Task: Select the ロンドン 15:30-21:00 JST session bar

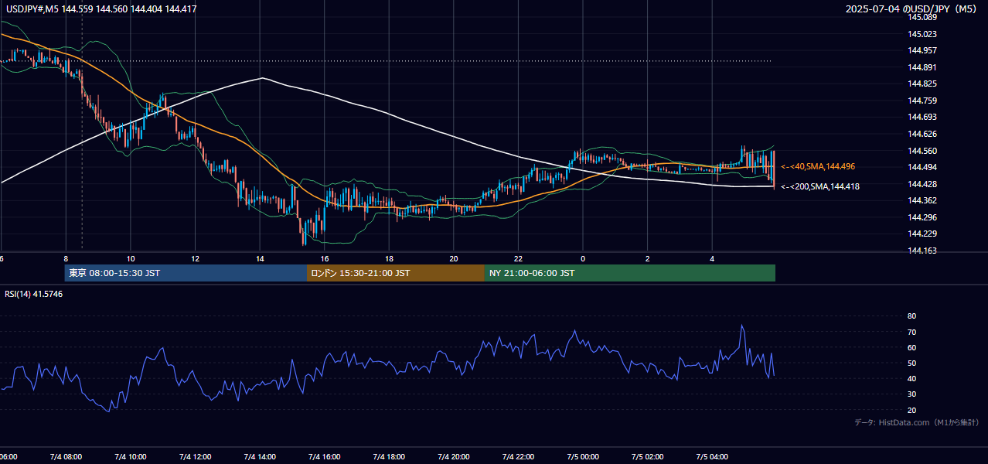Action: (396, 273)
